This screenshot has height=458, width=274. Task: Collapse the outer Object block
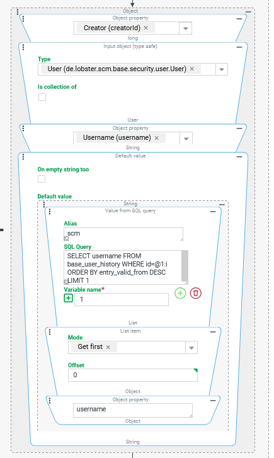pos(248,12)
